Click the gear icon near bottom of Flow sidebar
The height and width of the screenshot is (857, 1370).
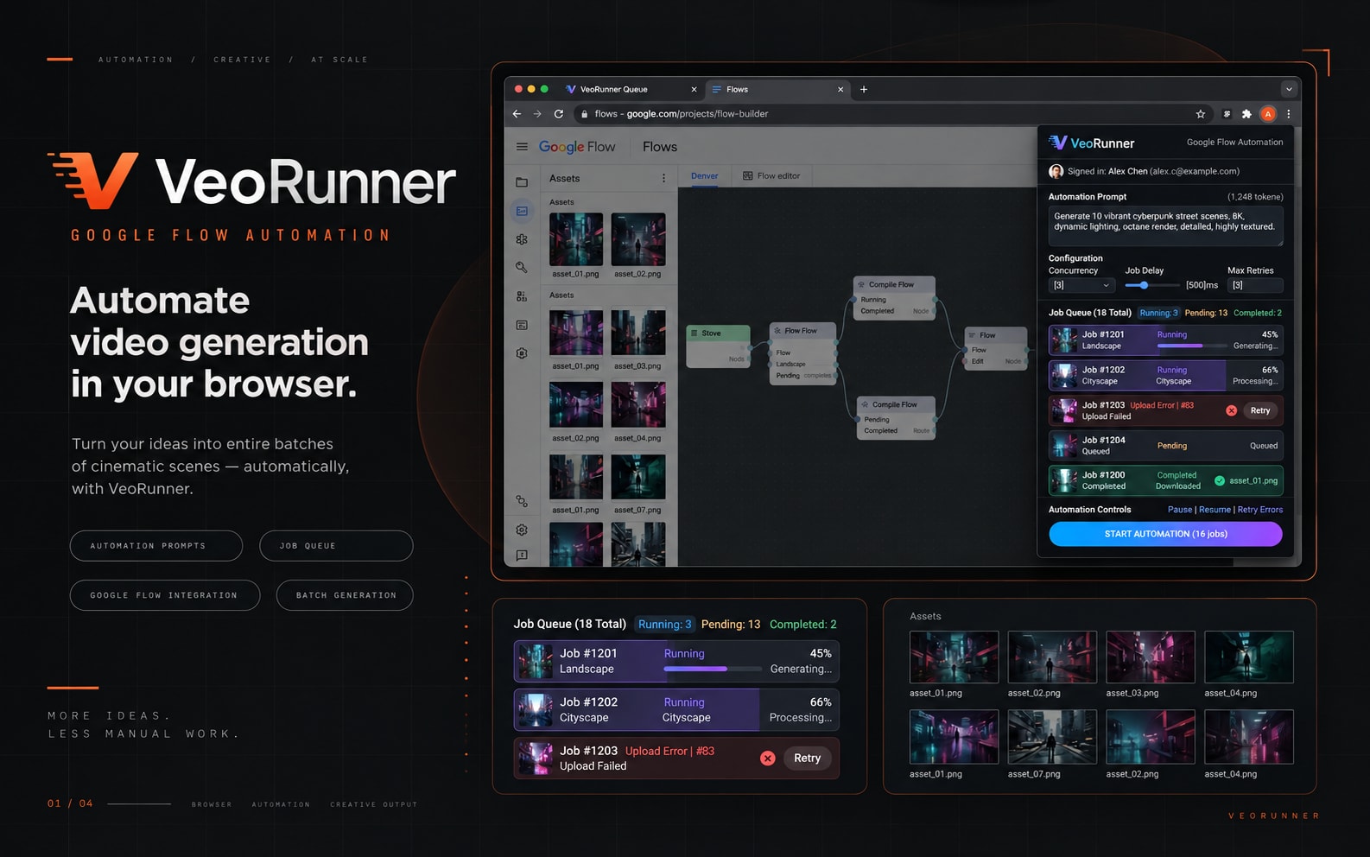click(522, 530)
